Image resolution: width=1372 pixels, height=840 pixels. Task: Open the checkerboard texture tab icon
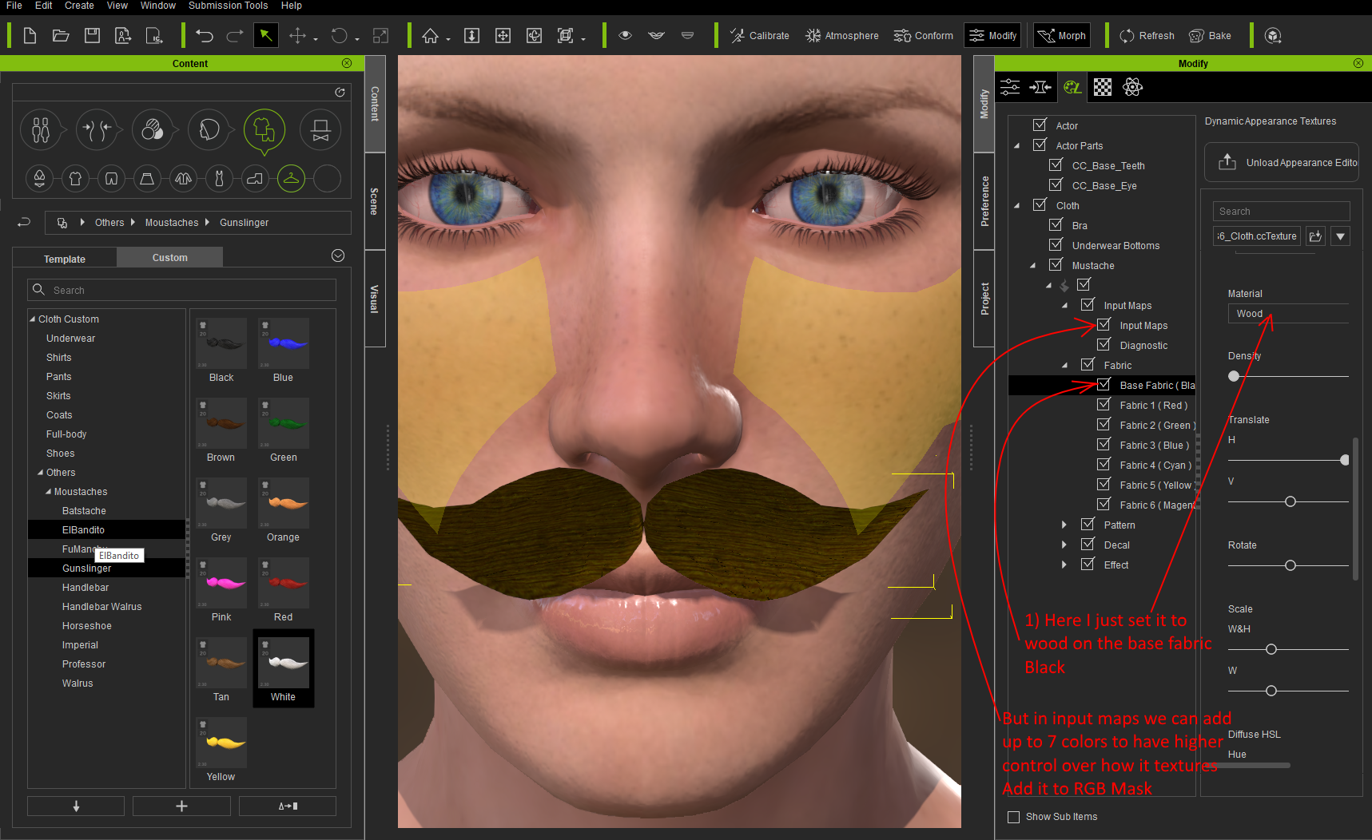[x=1103, y=87]
